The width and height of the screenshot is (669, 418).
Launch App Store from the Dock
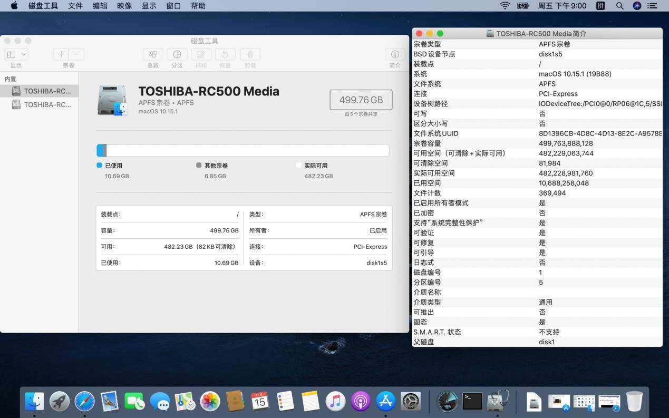tap(384, 402)
